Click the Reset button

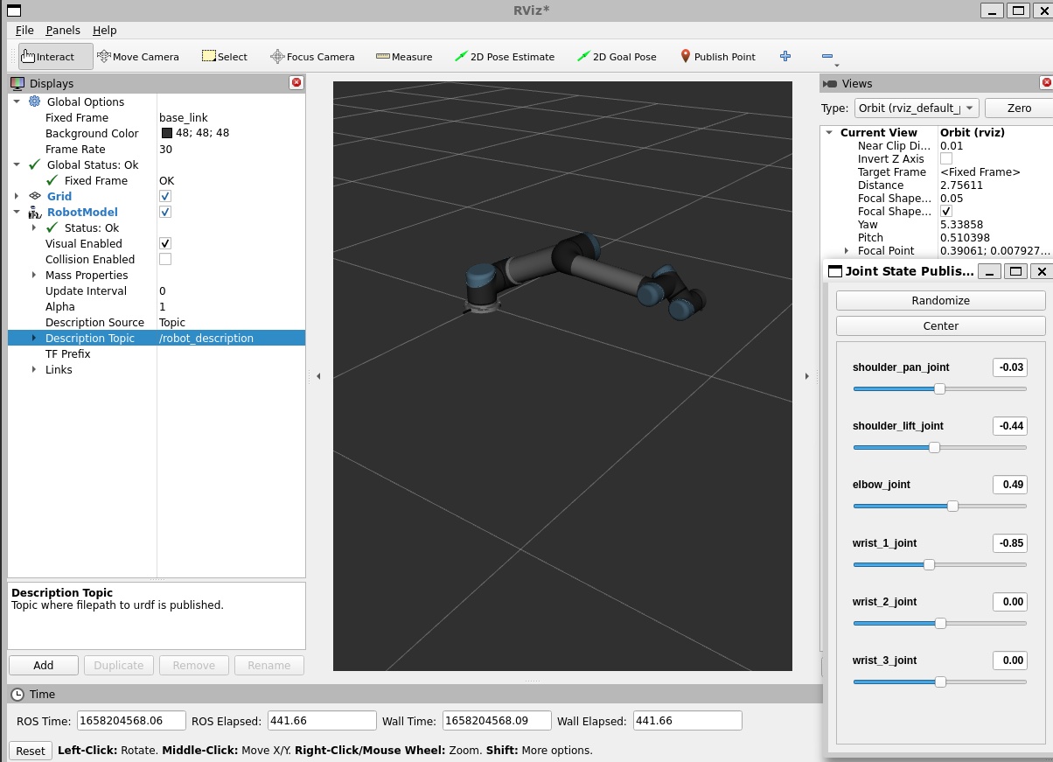coord(31,751)
